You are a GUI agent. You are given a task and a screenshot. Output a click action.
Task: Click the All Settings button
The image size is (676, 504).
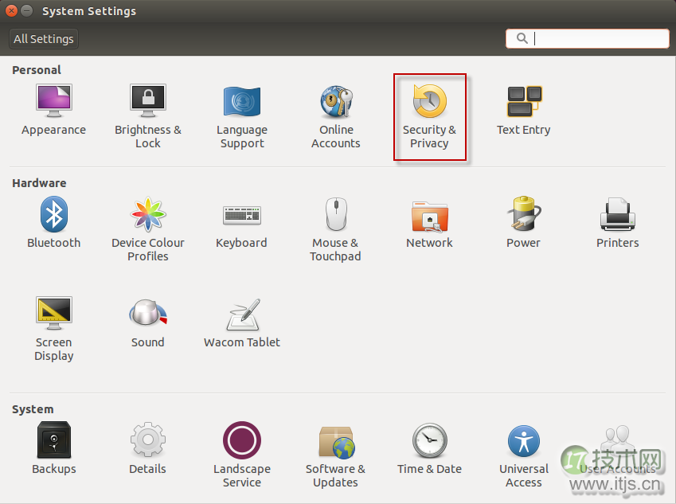click(x=43, y=38)
